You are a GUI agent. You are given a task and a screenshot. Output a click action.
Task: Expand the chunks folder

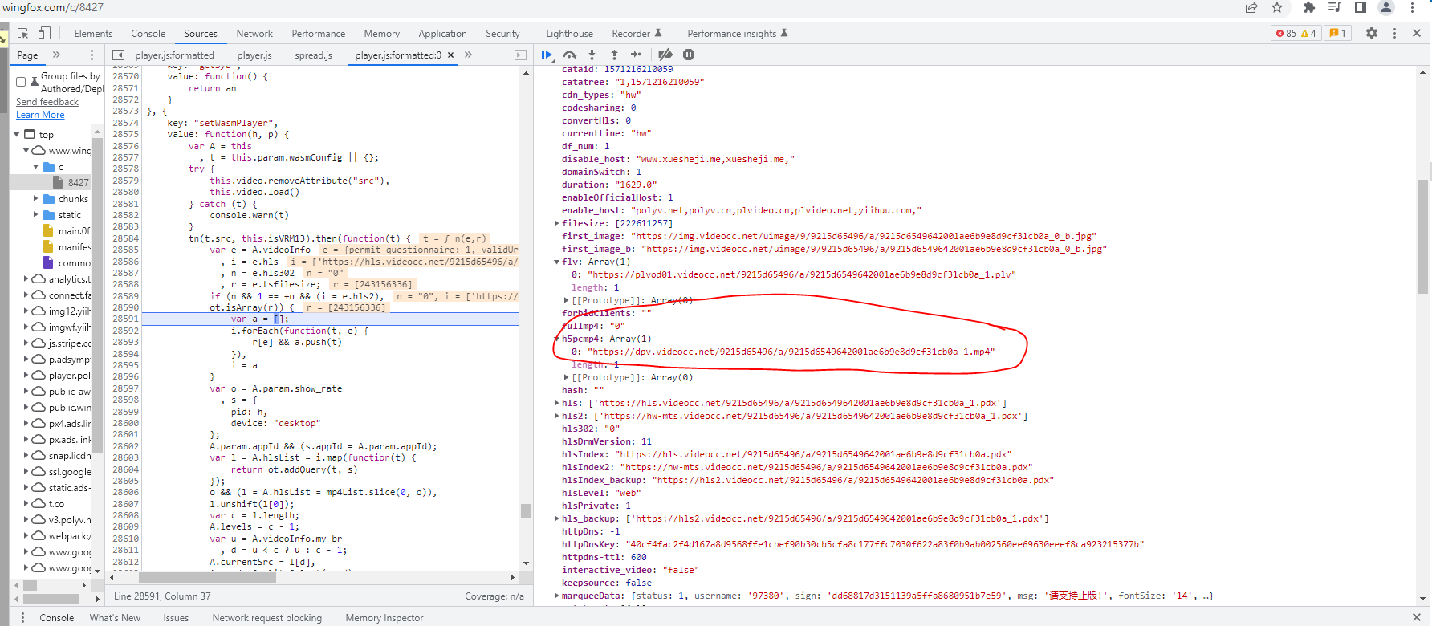[x=36, y=198]
